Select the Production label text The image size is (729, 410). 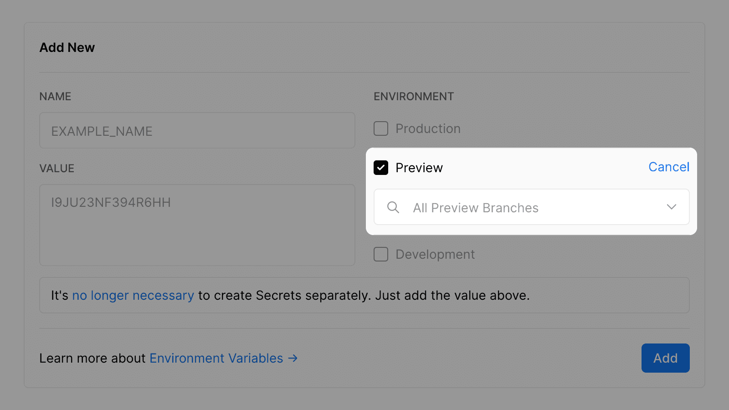pyautogui.click(x=428, y=129)
